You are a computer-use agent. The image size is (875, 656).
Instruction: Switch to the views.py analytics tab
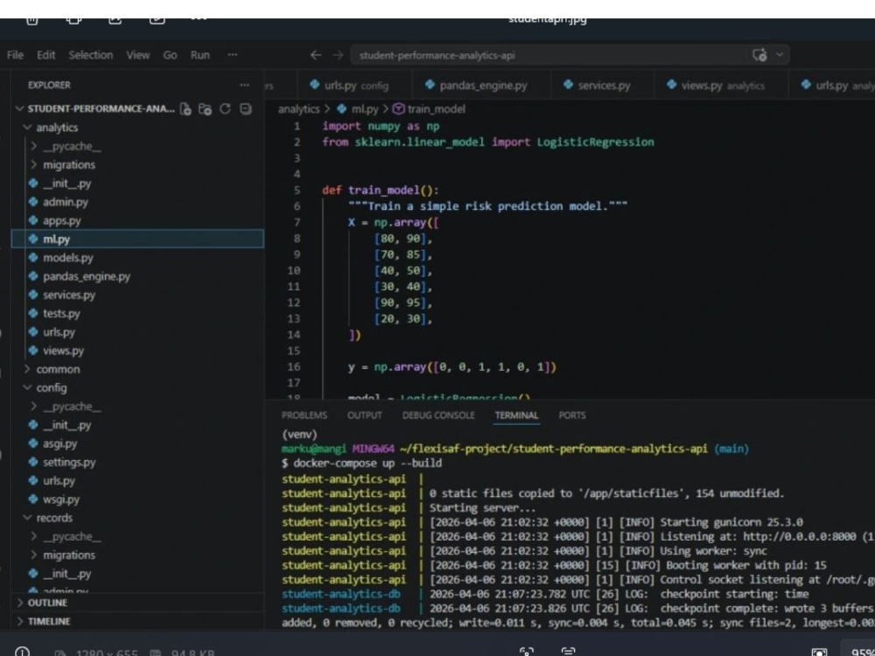[x=721, y=86]
